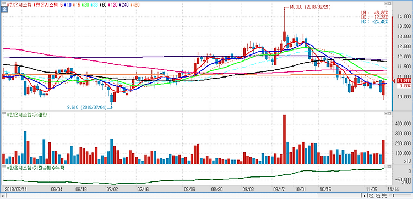Click the 06/04 date axis label
Image resolution: width=413 pixels, height=199 pixels.
click(56, 189)
